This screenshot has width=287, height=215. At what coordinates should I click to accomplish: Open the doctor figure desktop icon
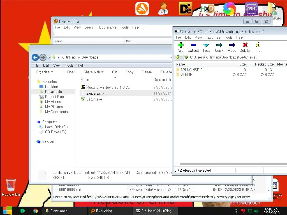[163, 9]
